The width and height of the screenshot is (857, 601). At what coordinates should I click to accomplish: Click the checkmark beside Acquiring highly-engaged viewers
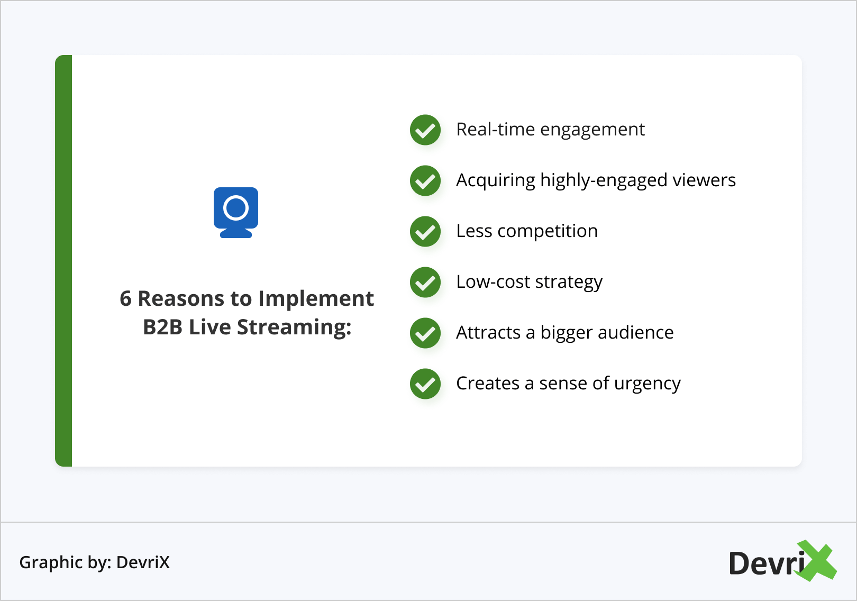tap(425, 180)
